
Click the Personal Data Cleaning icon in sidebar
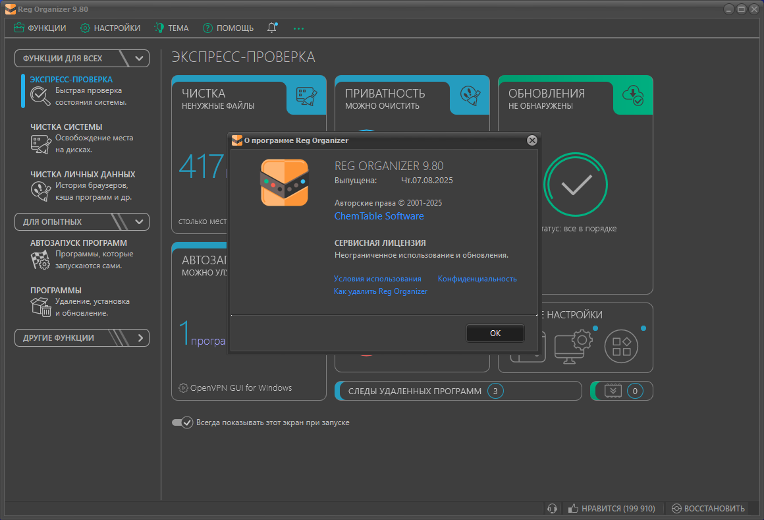coord(40,191)
